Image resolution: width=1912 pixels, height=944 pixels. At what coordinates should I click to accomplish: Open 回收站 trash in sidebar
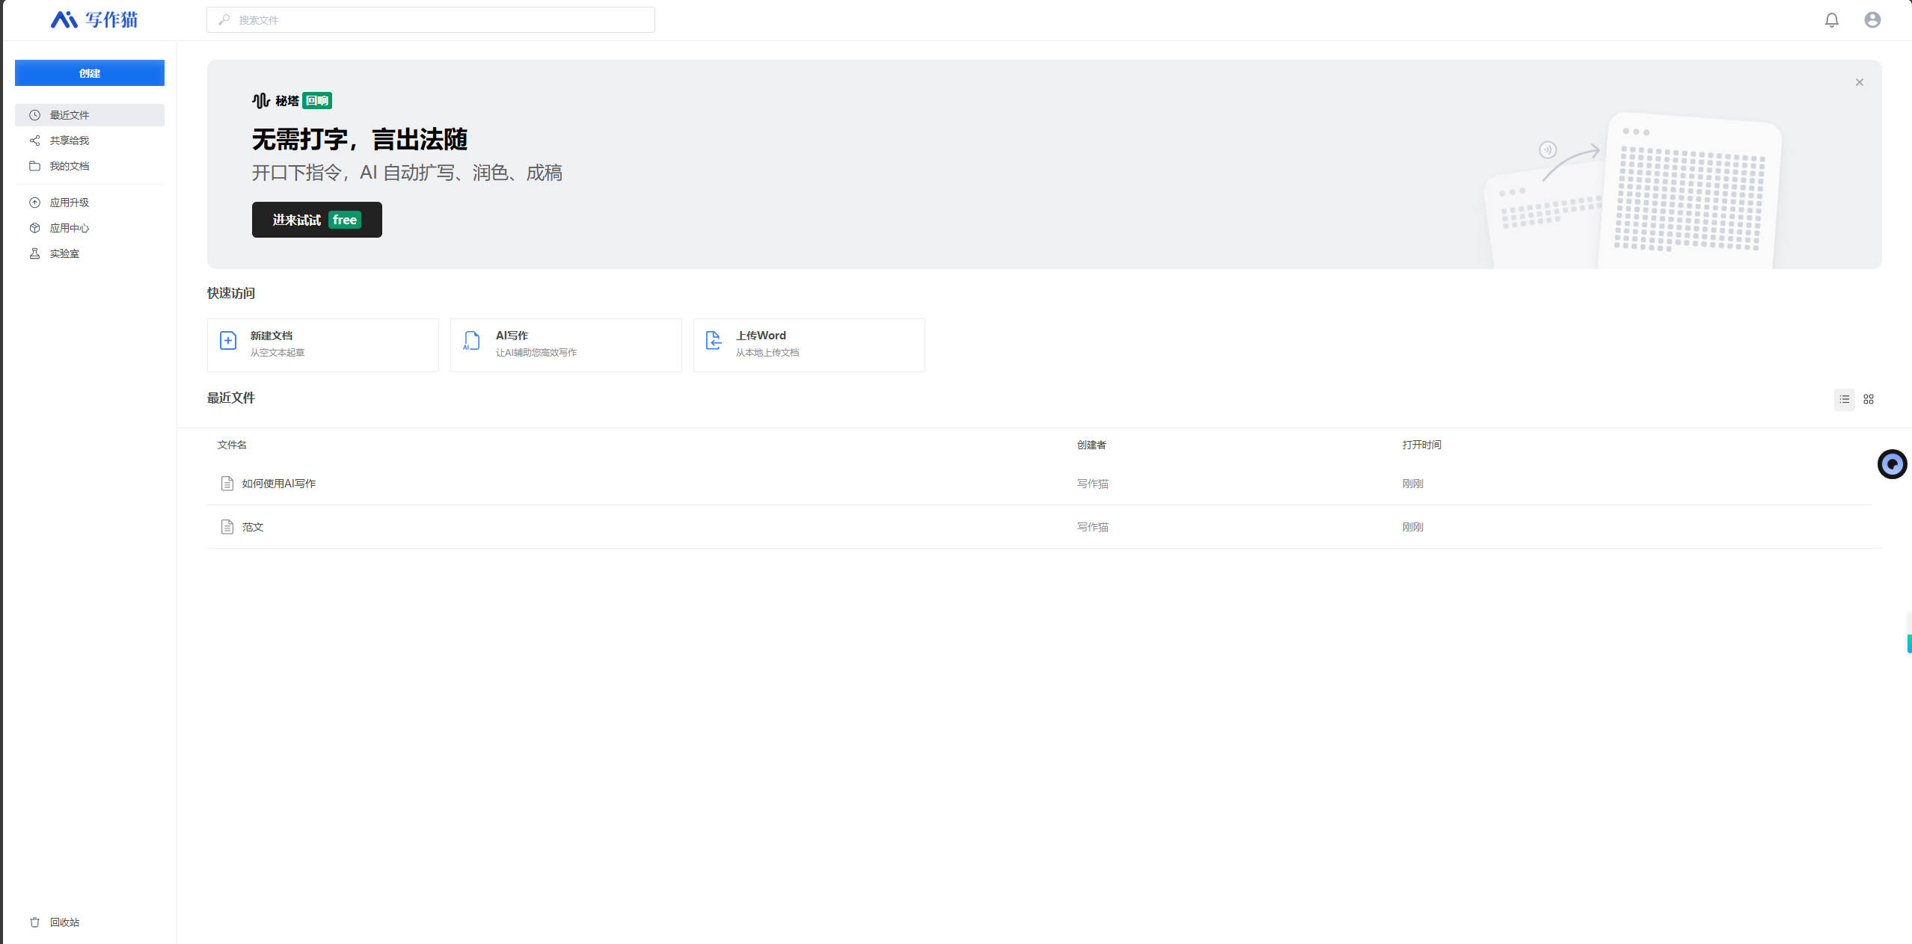64,922
